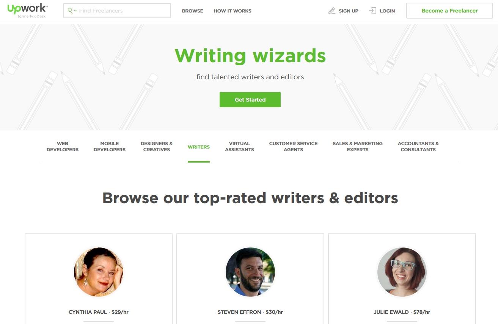The width and height of the screenshot is (498, 324).
Task: Choose the Virtual Assistants tab
Action: [239, 147]
